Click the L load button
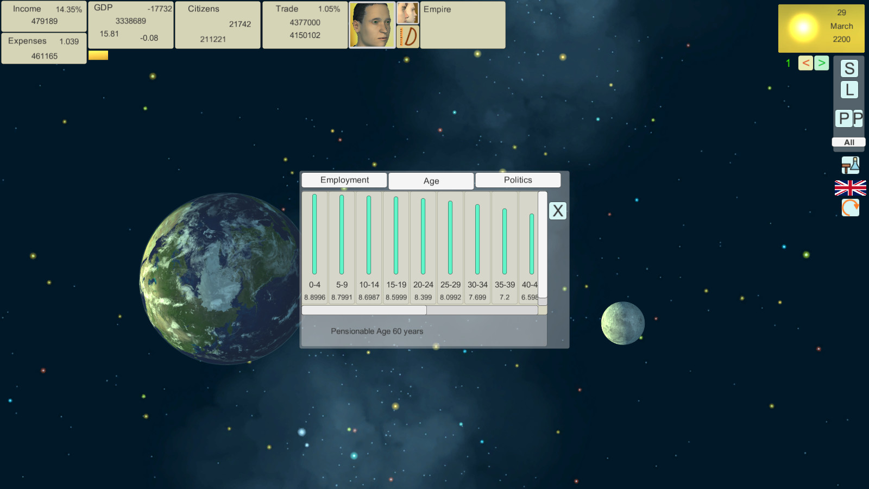This screenshot has height=489, width=869. (849, 90)
